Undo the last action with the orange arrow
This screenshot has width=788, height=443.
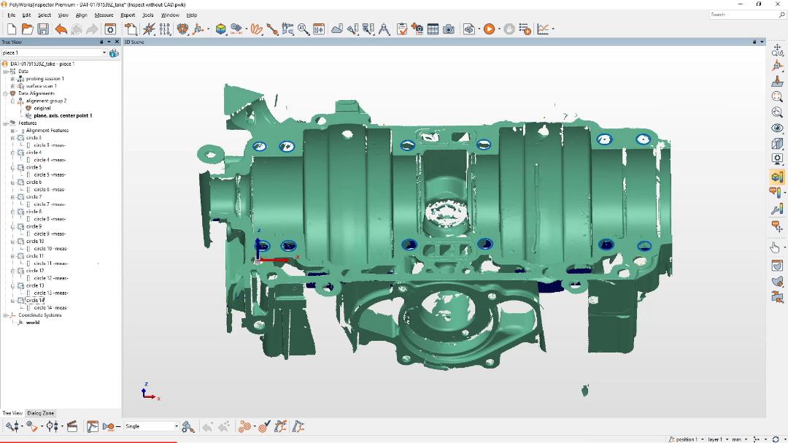tap(61, 29)
